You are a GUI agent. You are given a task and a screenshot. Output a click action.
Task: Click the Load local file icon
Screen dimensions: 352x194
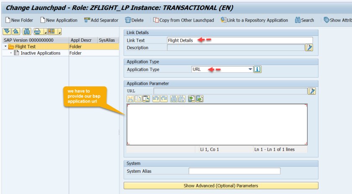192,98
